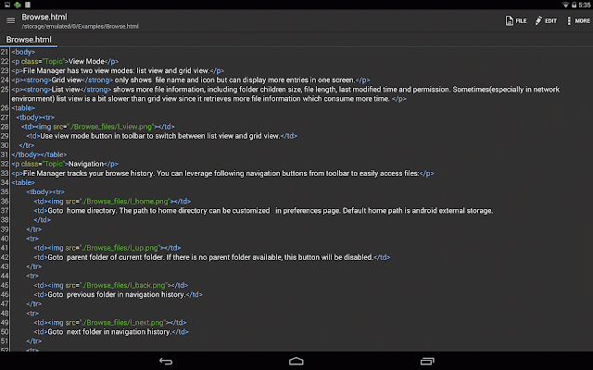This screenshot has width=593, height=370.
Task: Click line number 30 in the gutter
Action: click(5, 145)
